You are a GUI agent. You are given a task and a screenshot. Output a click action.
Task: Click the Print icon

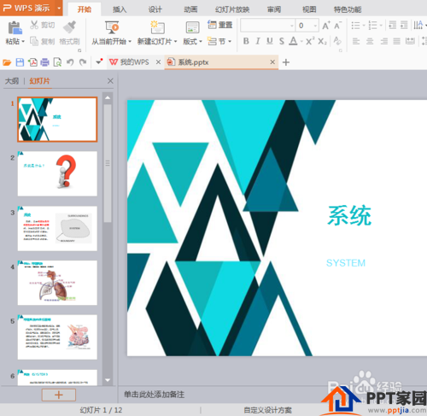click(44, 62)
